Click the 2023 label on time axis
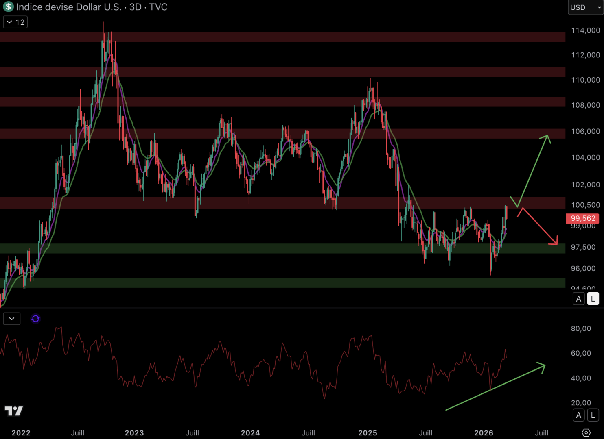The height and width of the screenshot is (439, 604). (134, 433)
